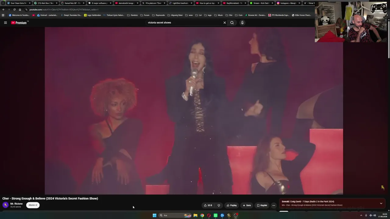This screenshot has height=219, width=390.
Task: Expand the Coin bookmarks folder
Action: point(239,15)
